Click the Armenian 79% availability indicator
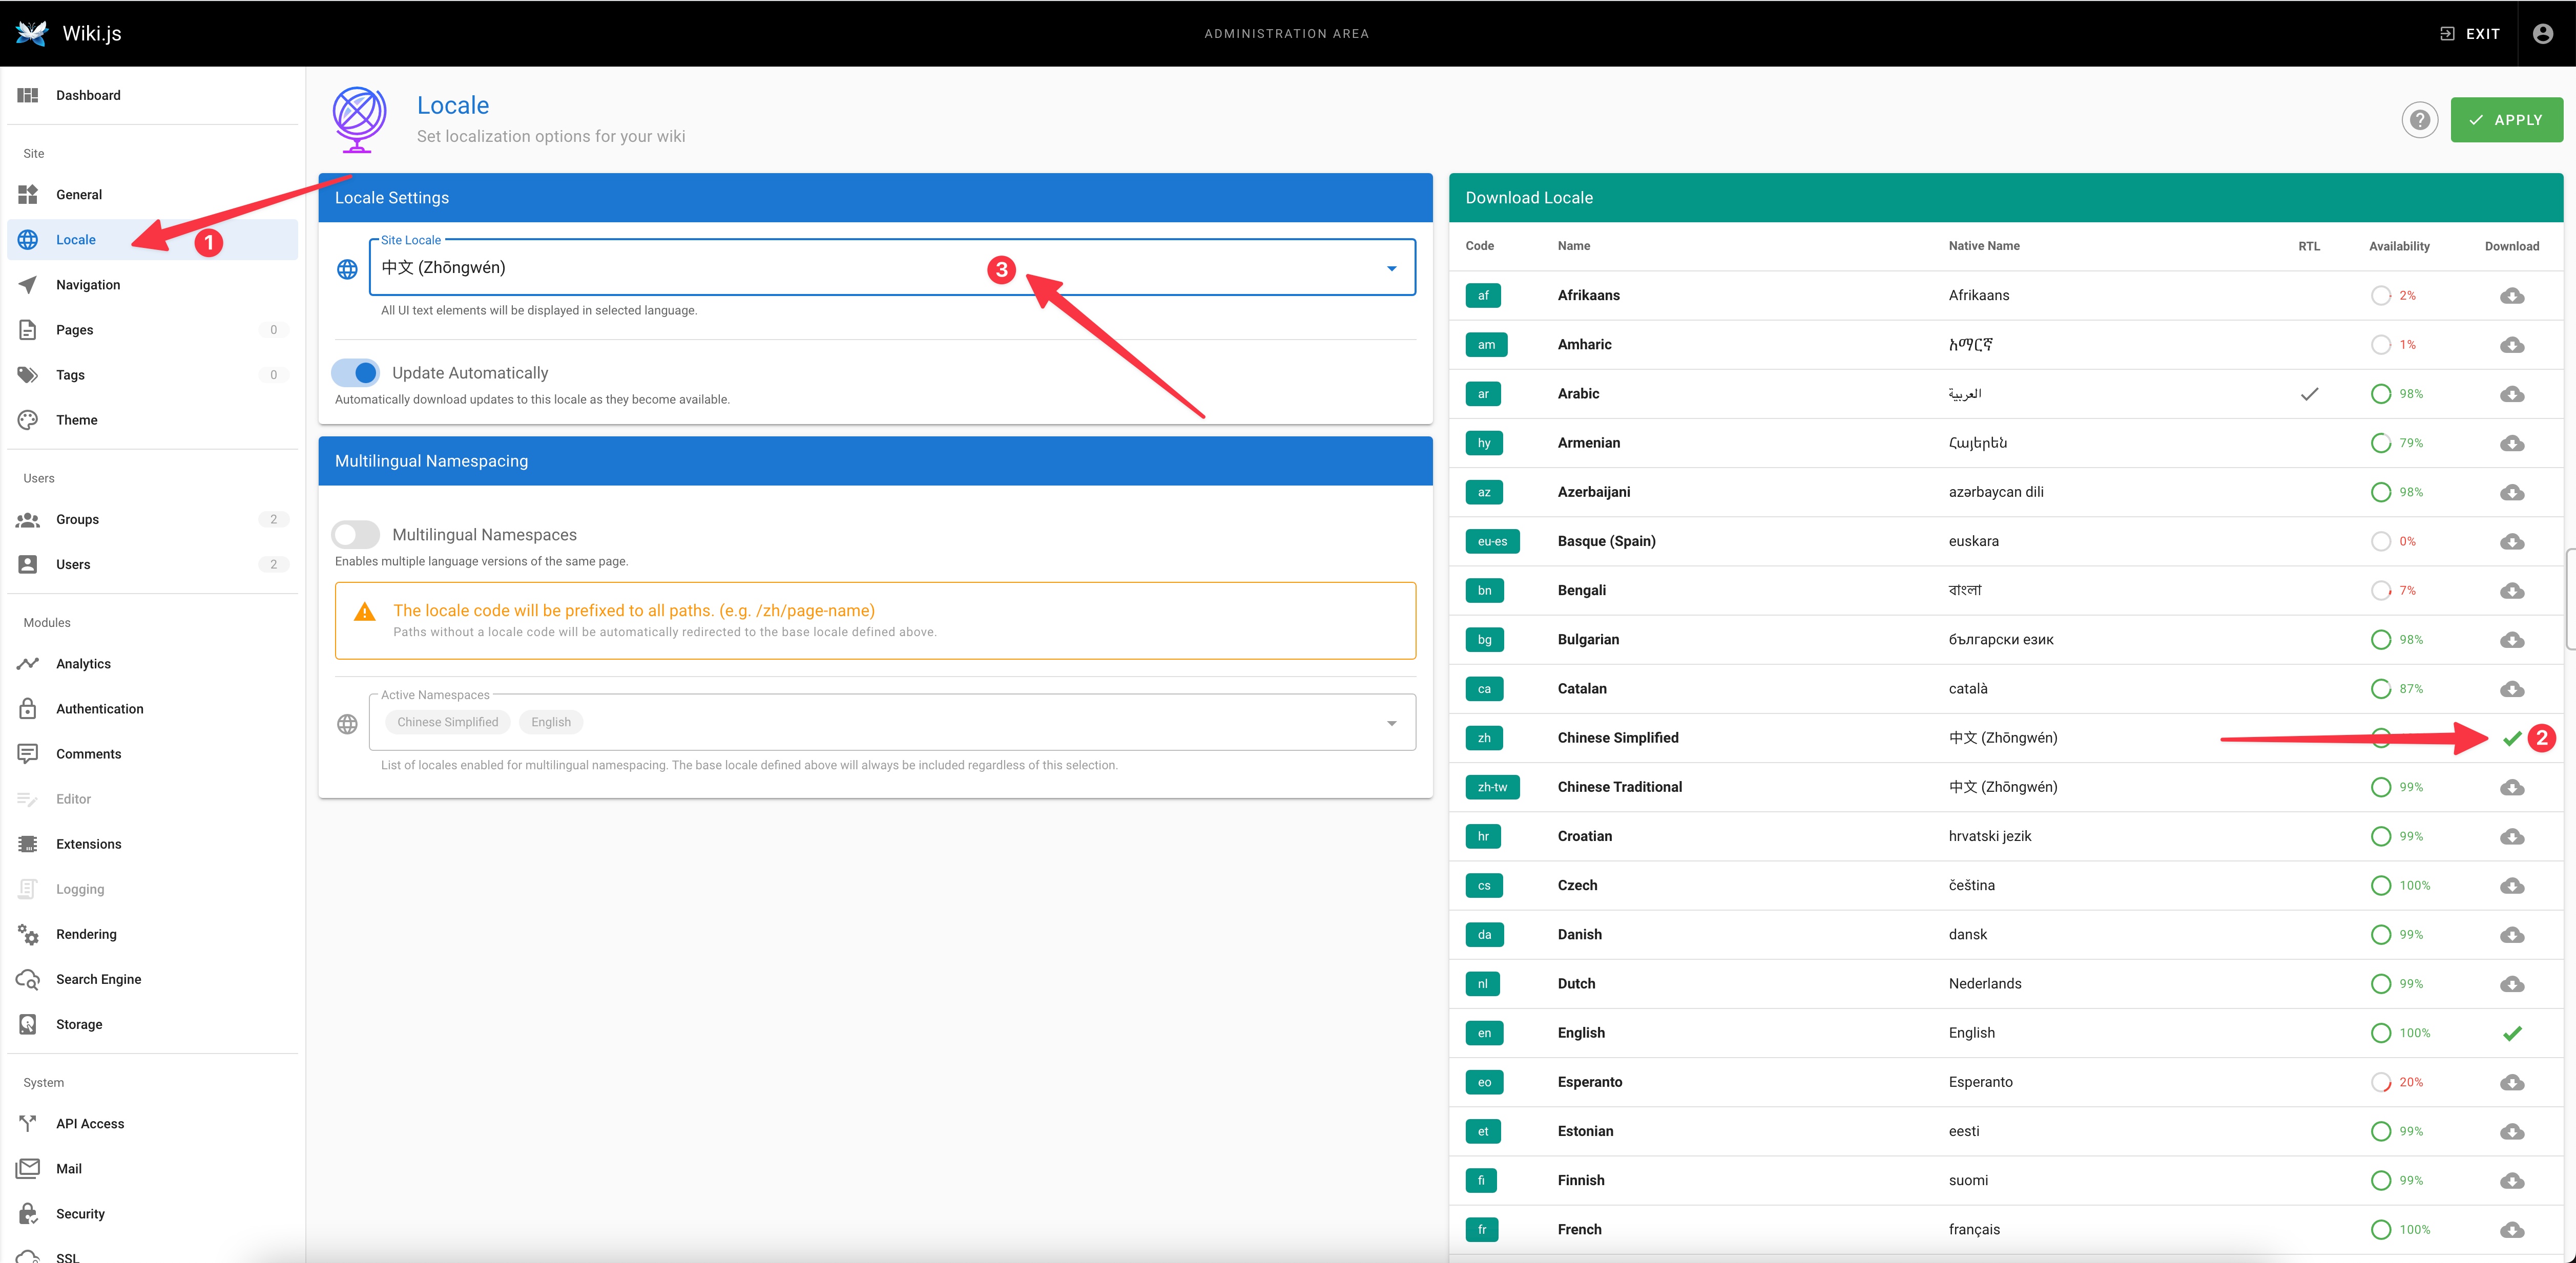Image resolution: width=2576 pixels, height=1263 pixels. (2396, 443)
